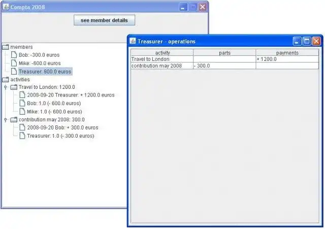Click the Java icon in Compta 2008 title bar

pyautogui.click(x=6, y=7)
